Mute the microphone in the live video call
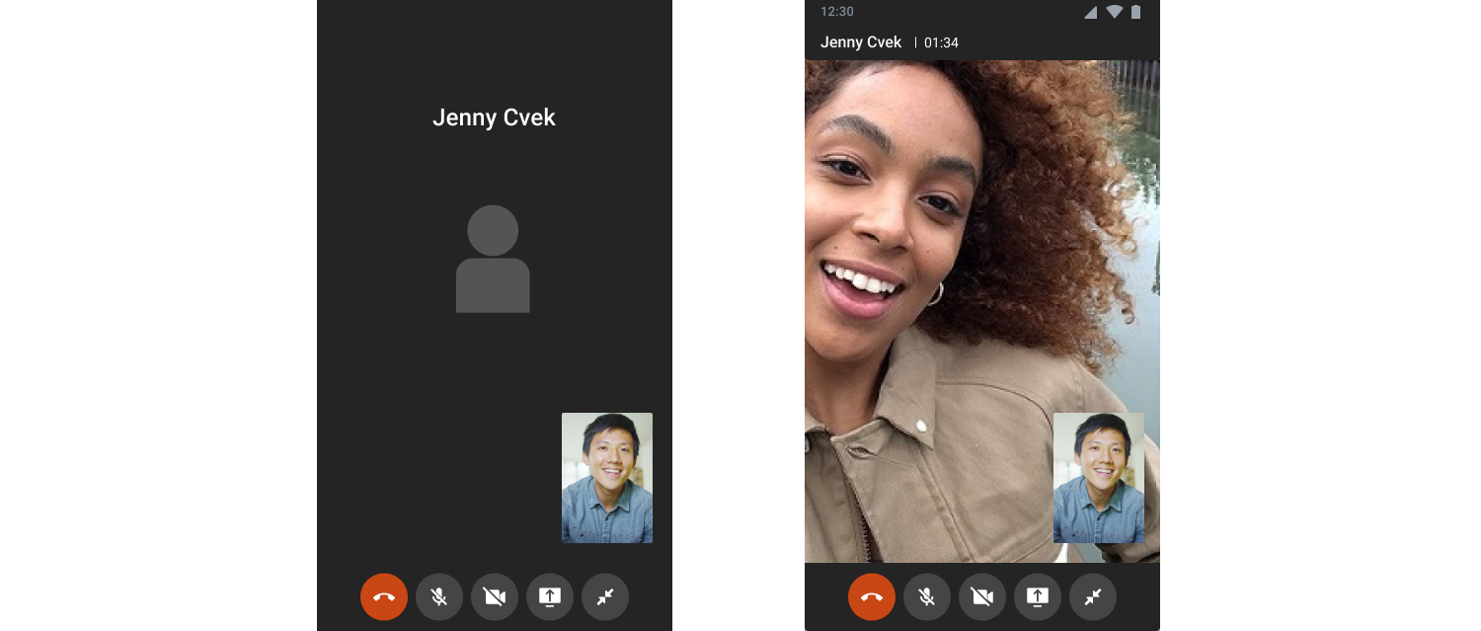Image resolution: width=1481 pixels, height=631 pixels. point(927,597)
